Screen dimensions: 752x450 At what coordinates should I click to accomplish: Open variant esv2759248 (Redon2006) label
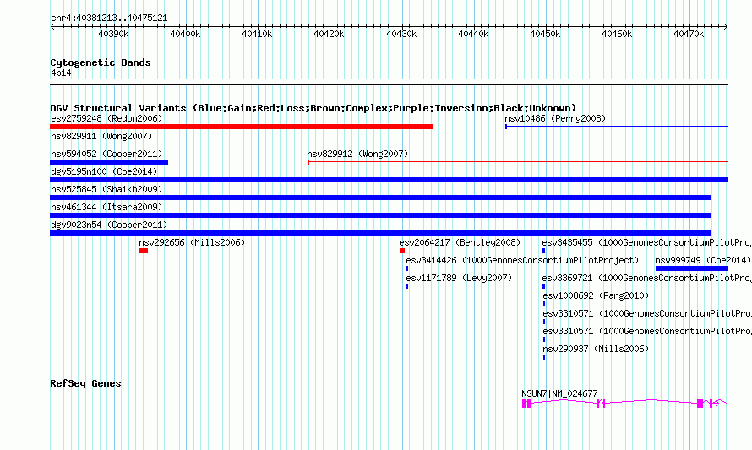[106, 118]
